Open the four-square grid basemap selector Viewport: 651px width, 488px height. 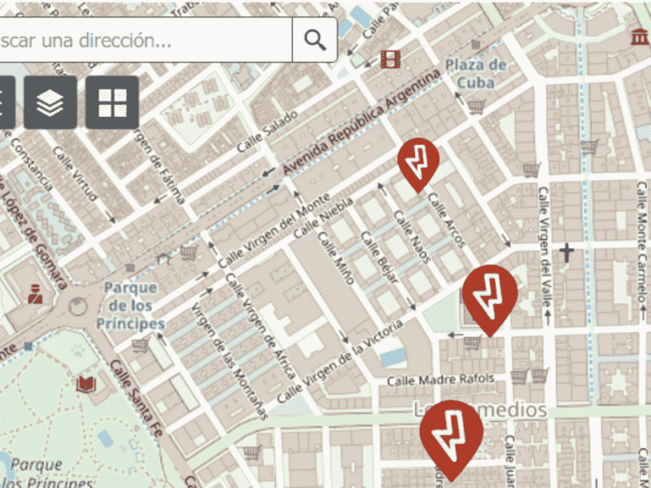click(112, 102)
